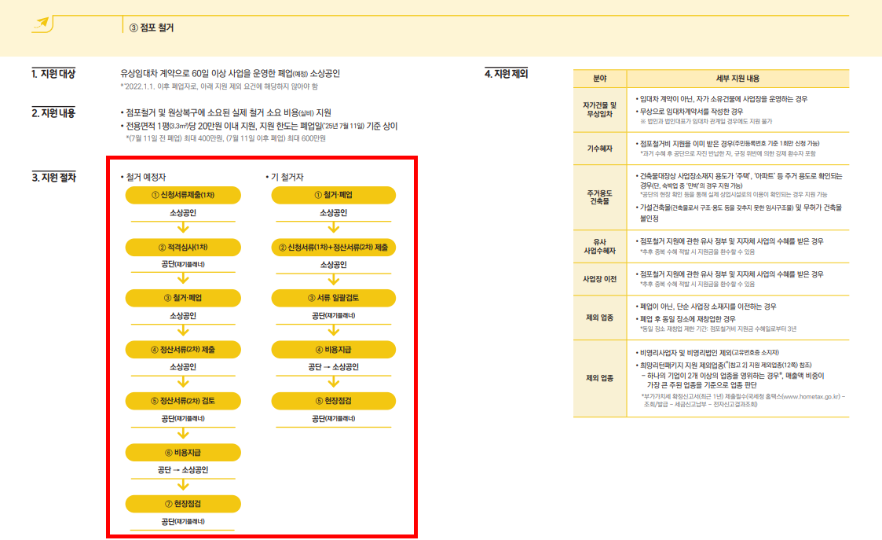Select the line 점포철거비 지원을 이미 받은 경우

(727, 144)
